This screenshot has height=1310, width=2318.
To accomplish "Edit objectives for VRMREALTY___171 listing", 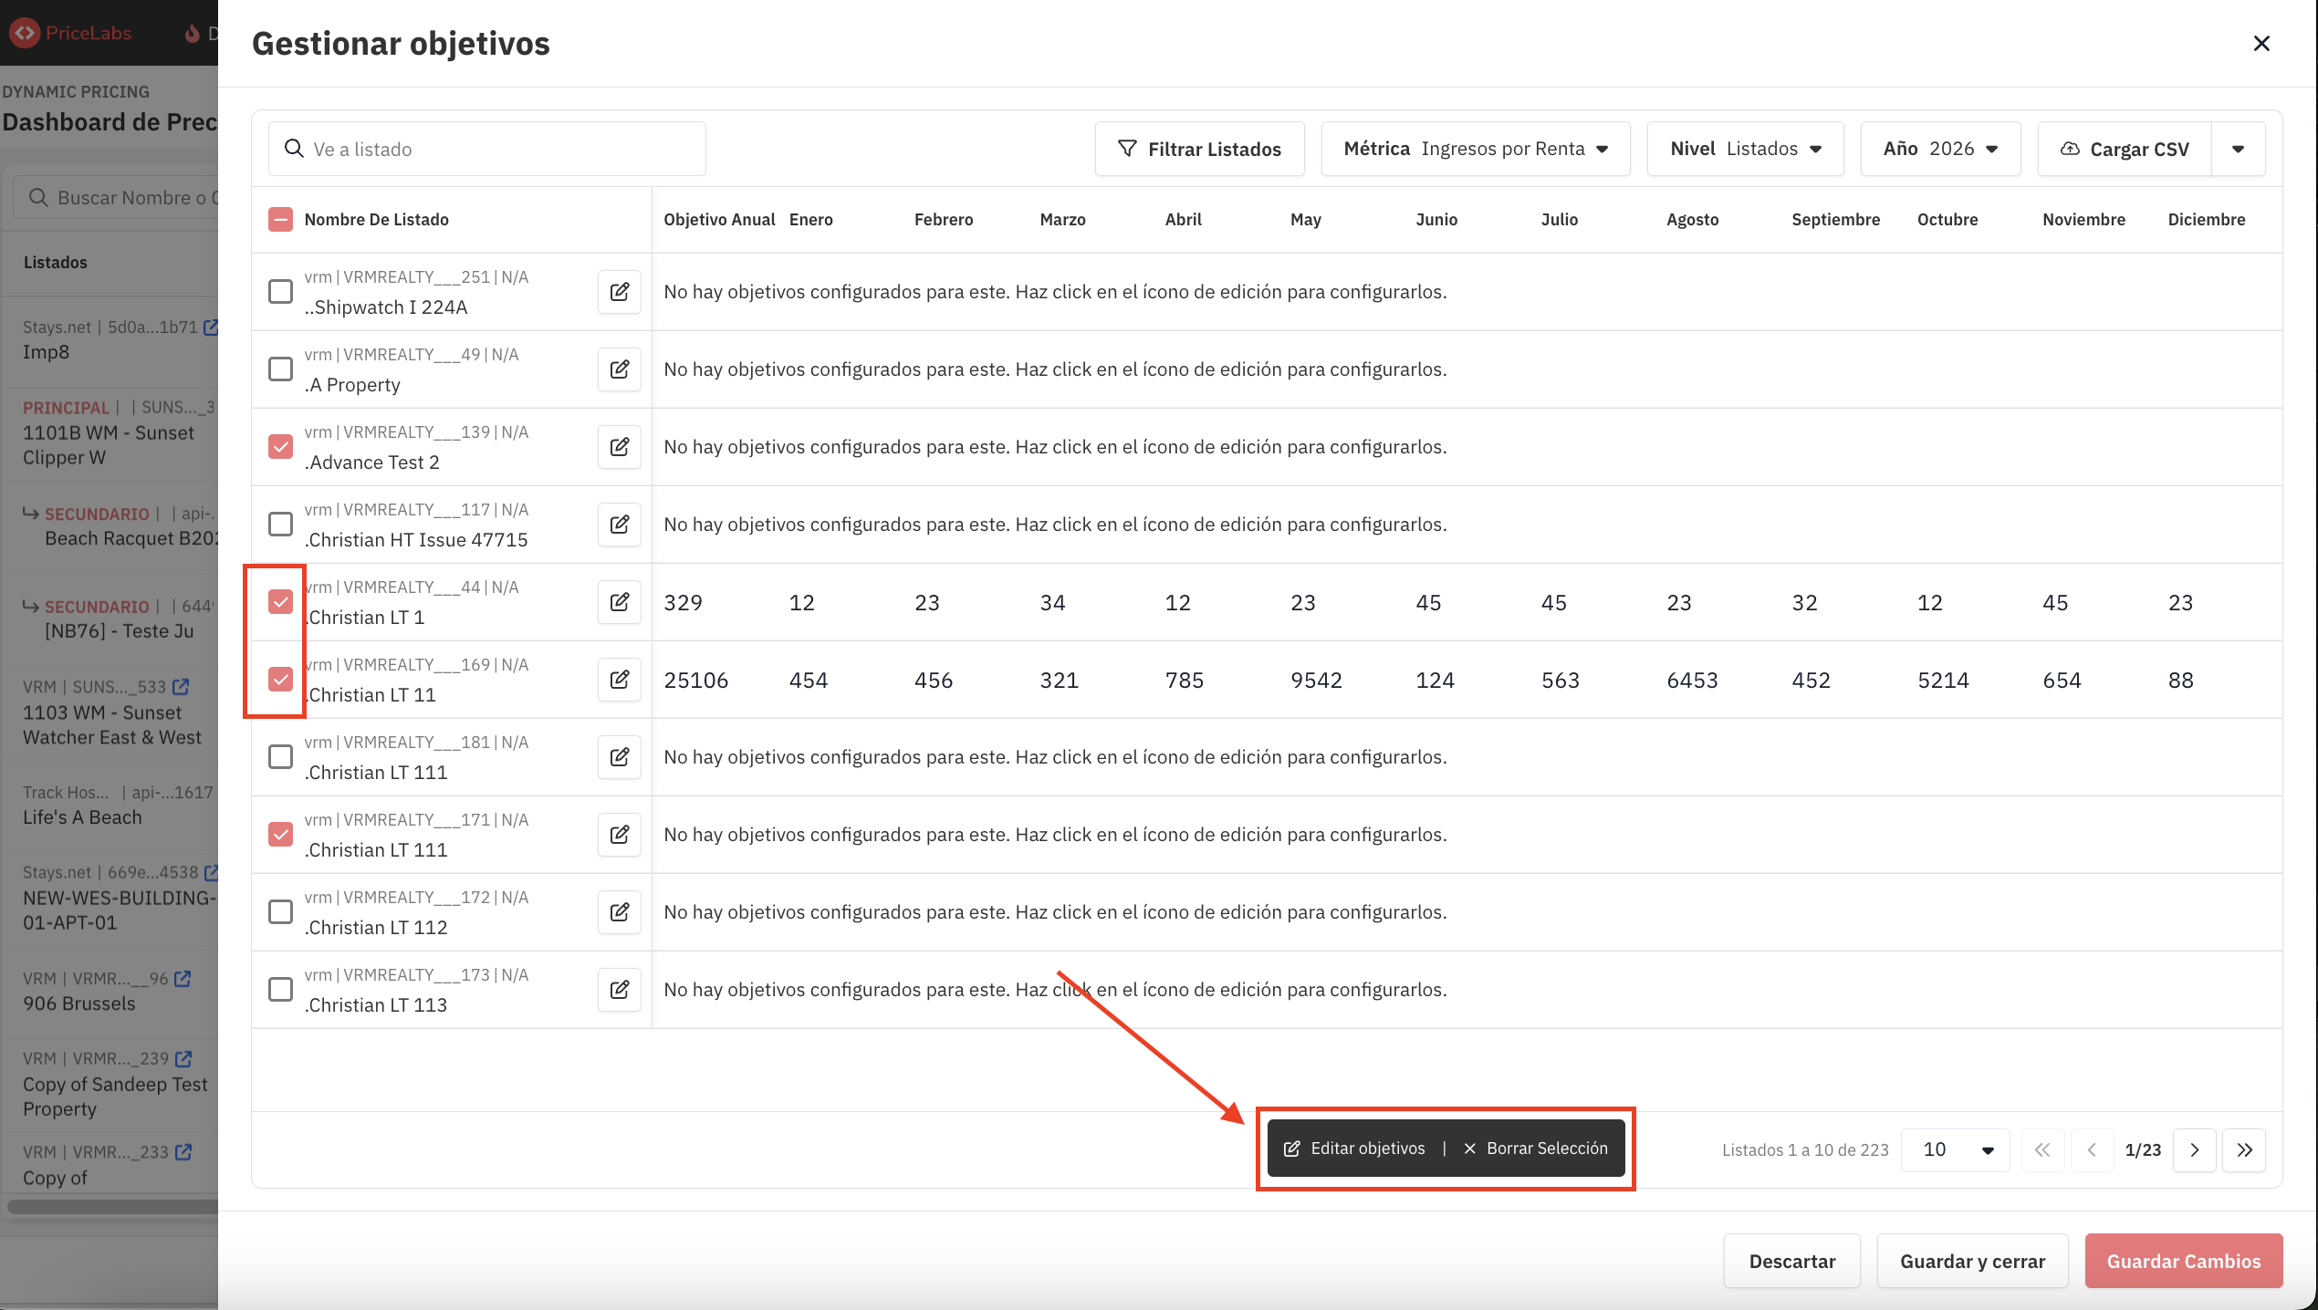I will click(620, 835).
